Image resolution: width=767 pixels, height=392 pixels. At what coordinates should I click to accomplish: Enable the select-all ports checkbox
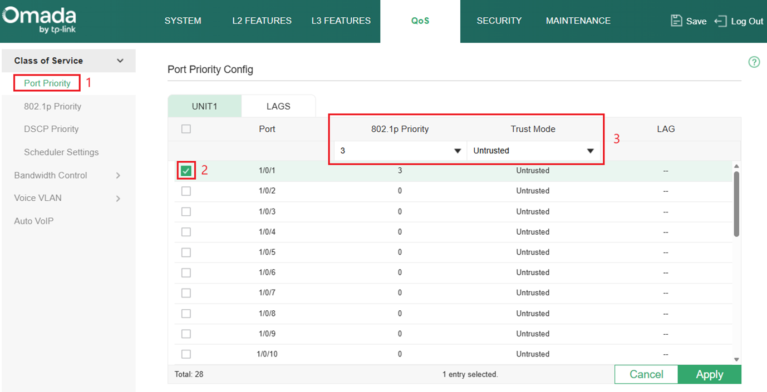tap(186, 128)
